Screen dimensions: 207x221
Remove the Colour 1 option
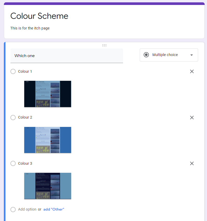click(x=192, y=71)
